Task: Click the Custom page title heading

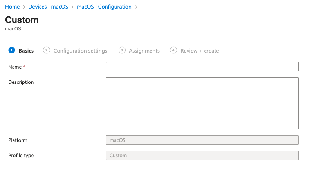Action: 22,20
